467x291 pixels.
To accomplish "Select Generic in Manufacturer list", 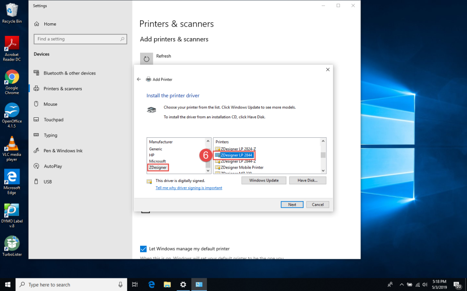I will pyautogui.click(x=156, y=149).
